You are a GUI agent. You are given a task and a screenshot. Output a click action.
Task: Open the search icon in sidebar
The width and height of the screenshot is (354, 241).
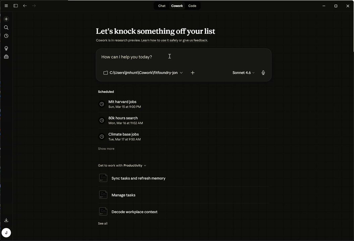coord(6,27)
